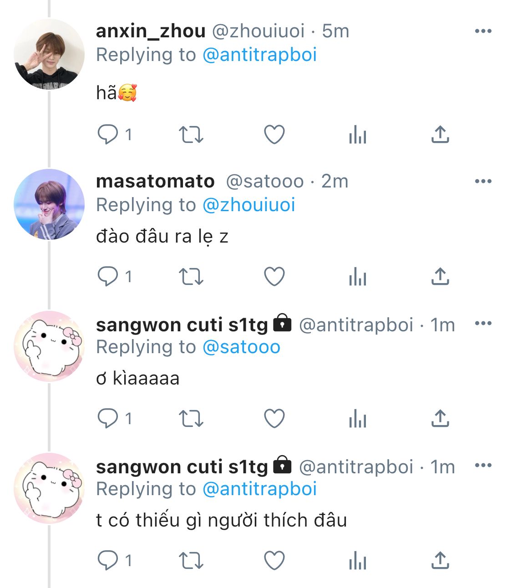Open anxin_zhou's profile avatar

[49, 54]
